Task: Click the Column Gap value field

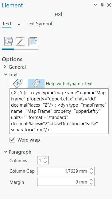Action: 63,171
